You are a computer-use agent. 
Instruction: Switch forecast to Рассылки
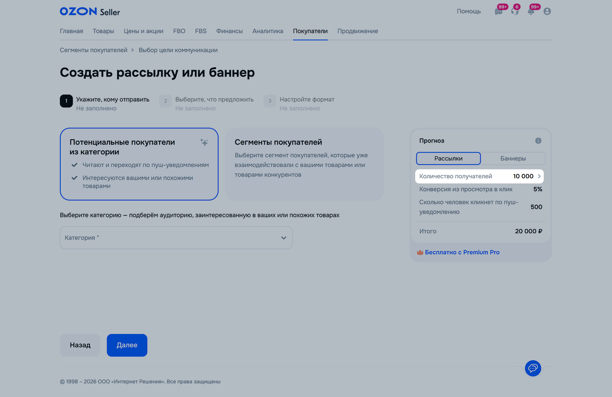[x=448, y=159]
